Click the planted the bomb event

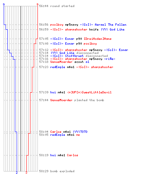coord(89,100)
